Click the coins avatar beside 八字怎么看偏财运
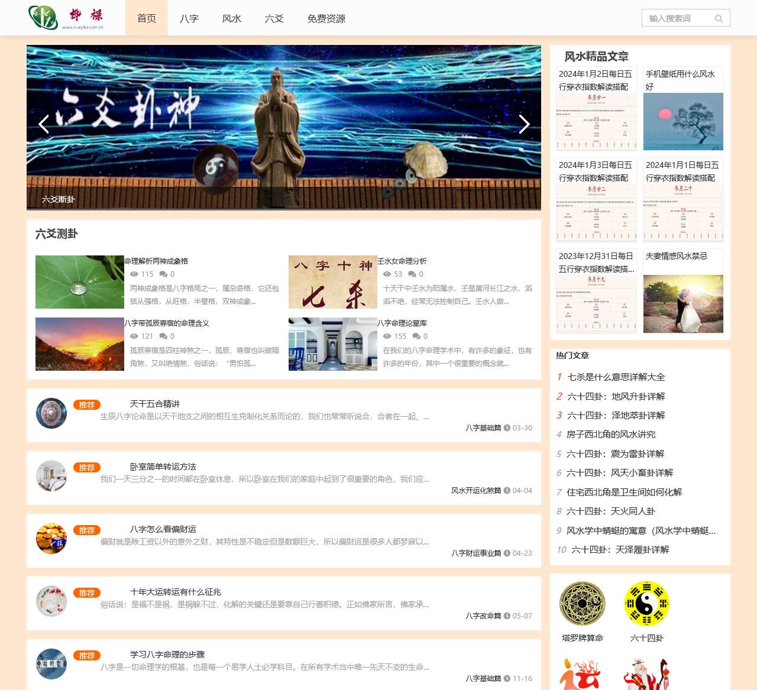This screenshot has width=757, height=690. 51,539
